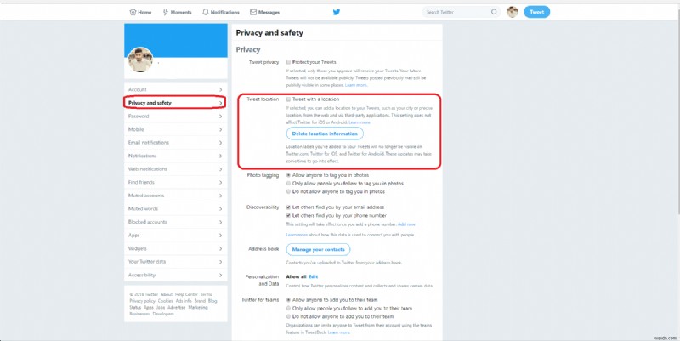Expand the Password row chevron
The width and height of the screenshot is (680, 341).
coord(220,116)
